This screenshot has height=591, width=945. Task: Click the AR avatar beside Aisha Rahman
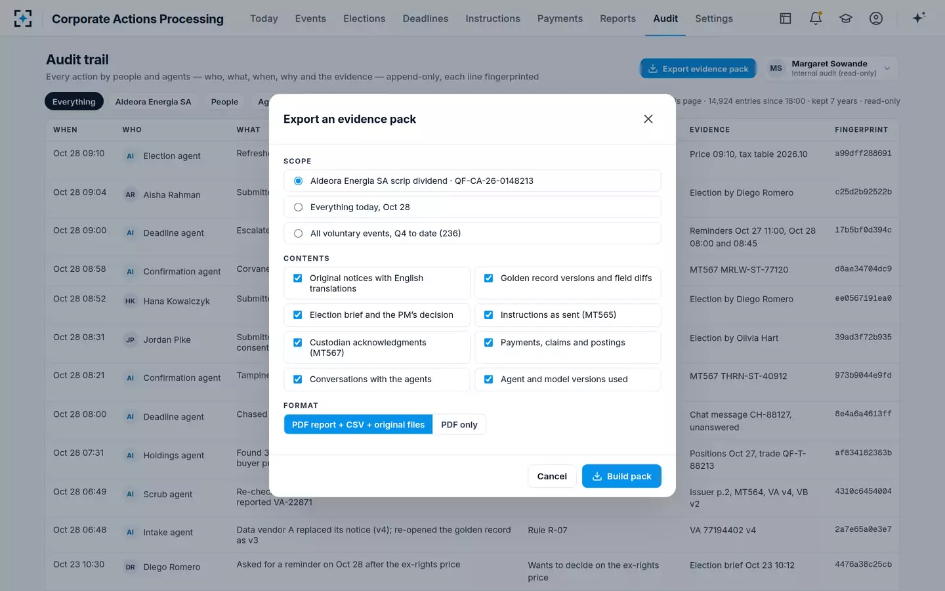point(130,195)
